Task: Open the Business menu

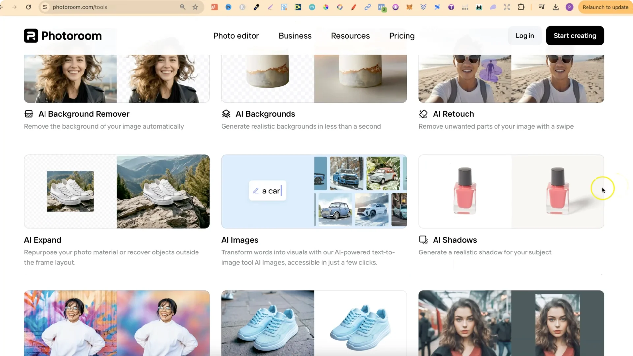Action: coord(295,36)
